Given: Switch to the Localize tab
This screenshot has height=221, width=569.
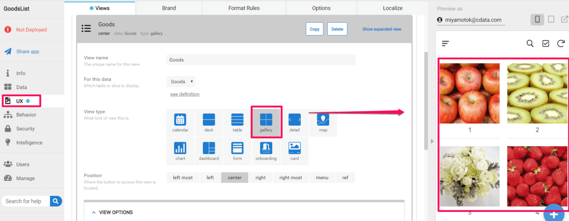Looking at the screenshot, I should [x=393, y=8].
